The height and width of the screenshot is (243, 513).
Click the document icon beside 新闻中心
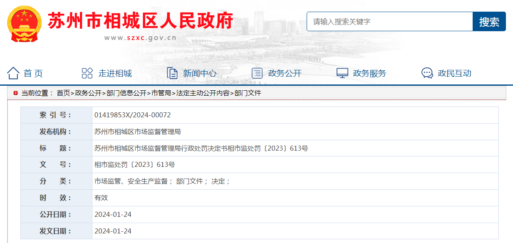point(172,73)
